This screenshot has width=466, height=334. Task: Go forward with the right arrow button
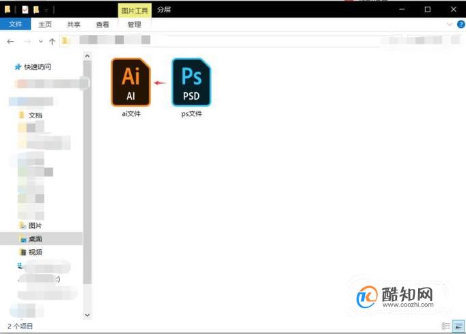[27, 42]
